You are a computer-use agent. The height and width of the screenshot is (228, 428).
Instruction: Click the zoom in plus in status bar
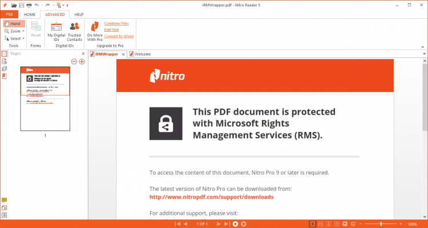click(401, 224)
